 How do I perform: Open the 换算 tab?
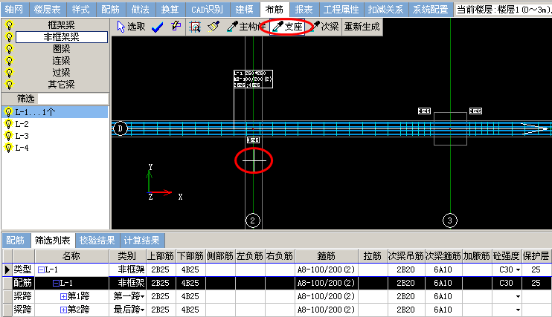(x=170, y=10)
